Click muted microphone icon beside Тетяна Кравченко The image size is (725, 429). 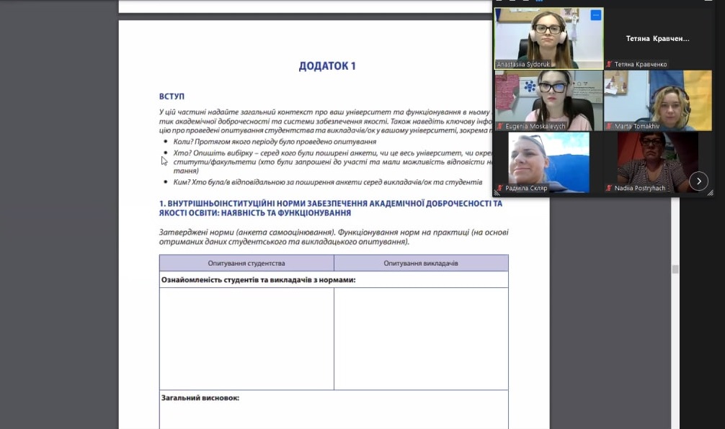(x=609, y=64)
